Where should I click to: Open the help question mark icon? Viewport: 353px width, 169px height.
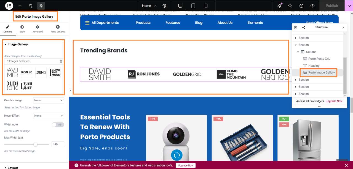coord(301,6)
